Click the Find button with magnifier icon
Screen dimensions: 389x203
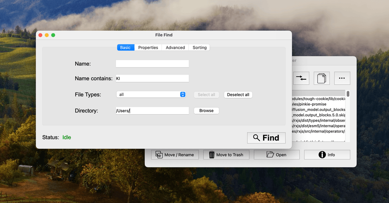[266, 138]
